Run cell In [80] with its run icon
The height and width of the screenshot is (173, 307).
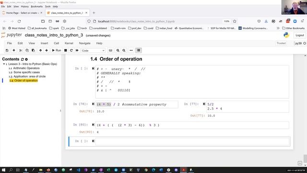click(x=93, y=125)
